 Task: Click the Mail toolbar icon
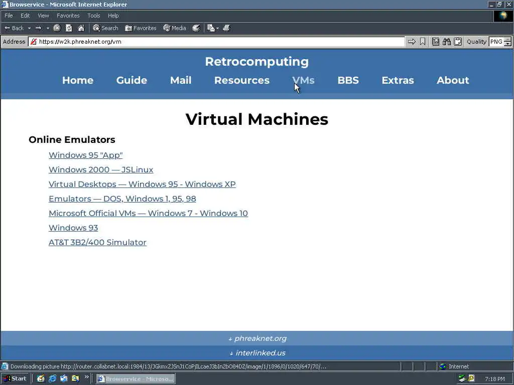coord(211,28)
